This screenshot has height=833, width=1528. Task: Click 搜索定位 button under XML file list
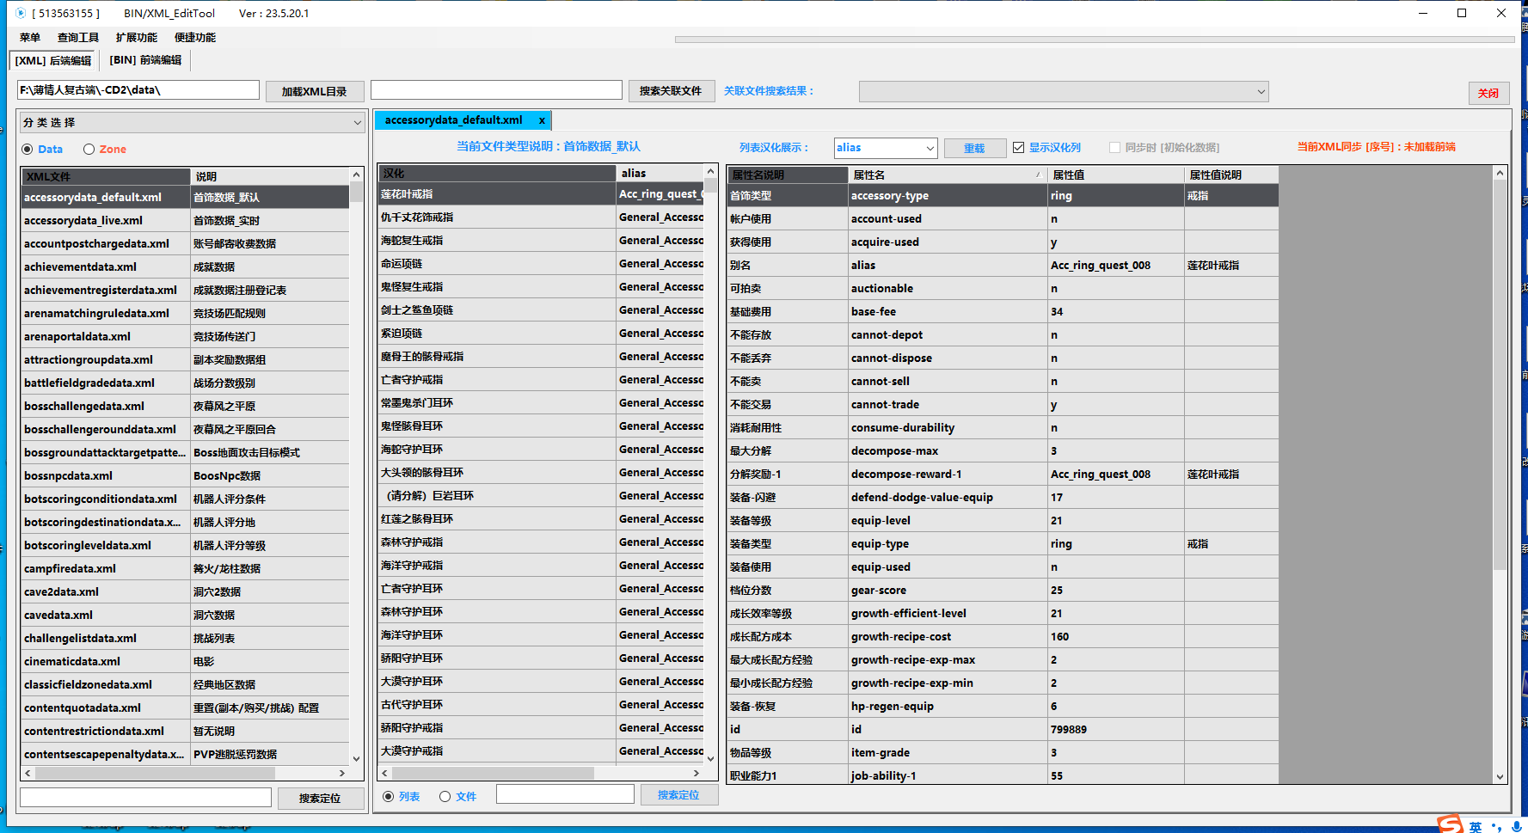click(320, 799)
